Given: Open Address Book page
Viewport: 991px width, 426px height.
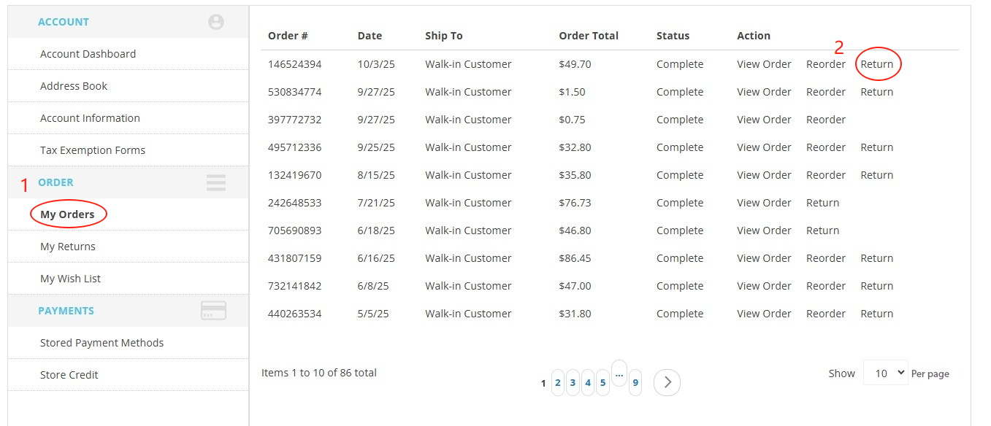Looking at the screenshot, I should point(74,86).
